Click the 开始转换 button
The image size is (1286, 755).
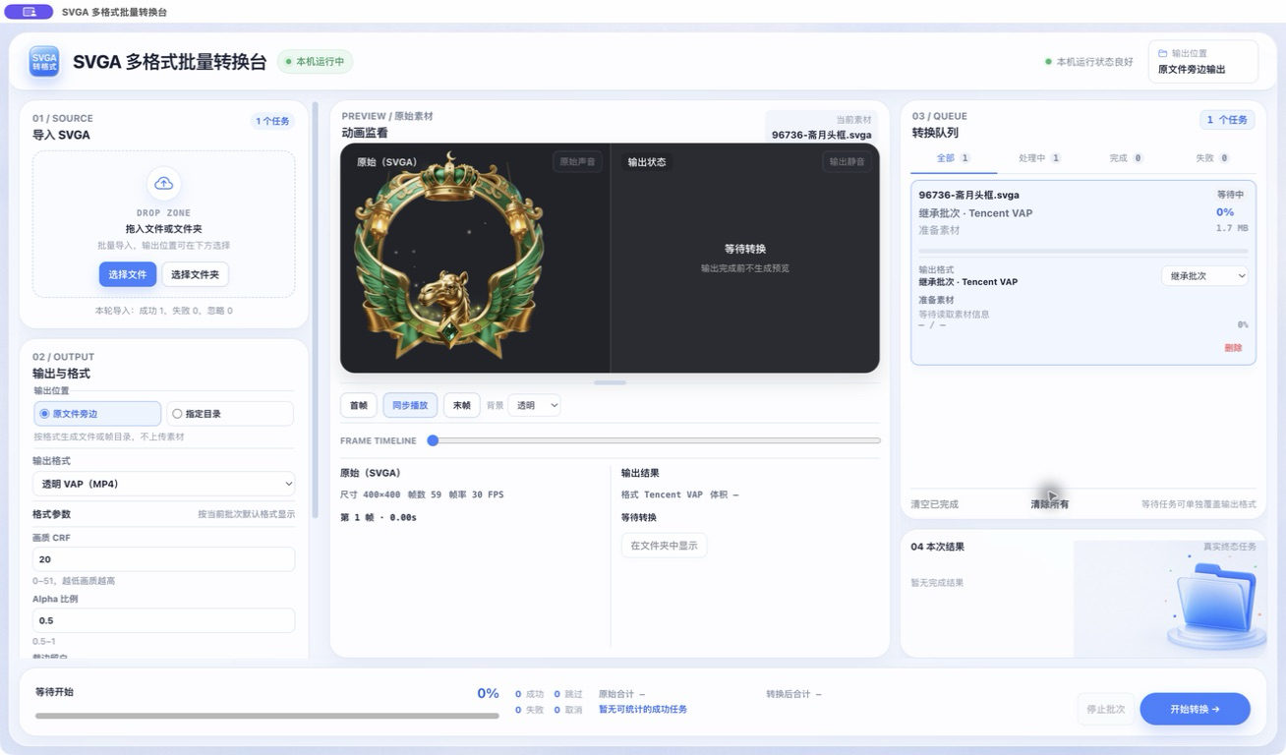(1195, 709)
